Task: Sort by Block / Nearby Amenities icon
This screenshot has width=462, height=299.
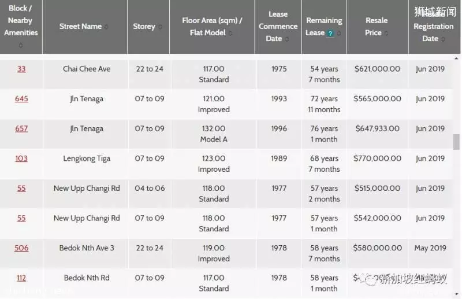Action: (x=21, y=45)
